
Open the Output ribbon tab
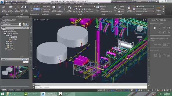tap(39, 4)
